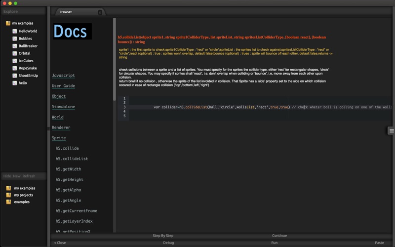This screenshot has height=247, width=395.
Task: Open the side panel hamburger handle
Action: [x=391, y=131]
